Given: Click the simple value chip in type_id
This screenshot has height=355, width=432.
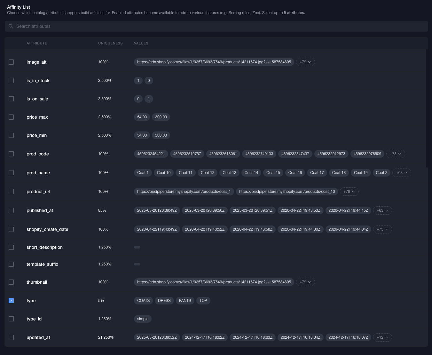Looking at the screenshot, I should 143,319.
